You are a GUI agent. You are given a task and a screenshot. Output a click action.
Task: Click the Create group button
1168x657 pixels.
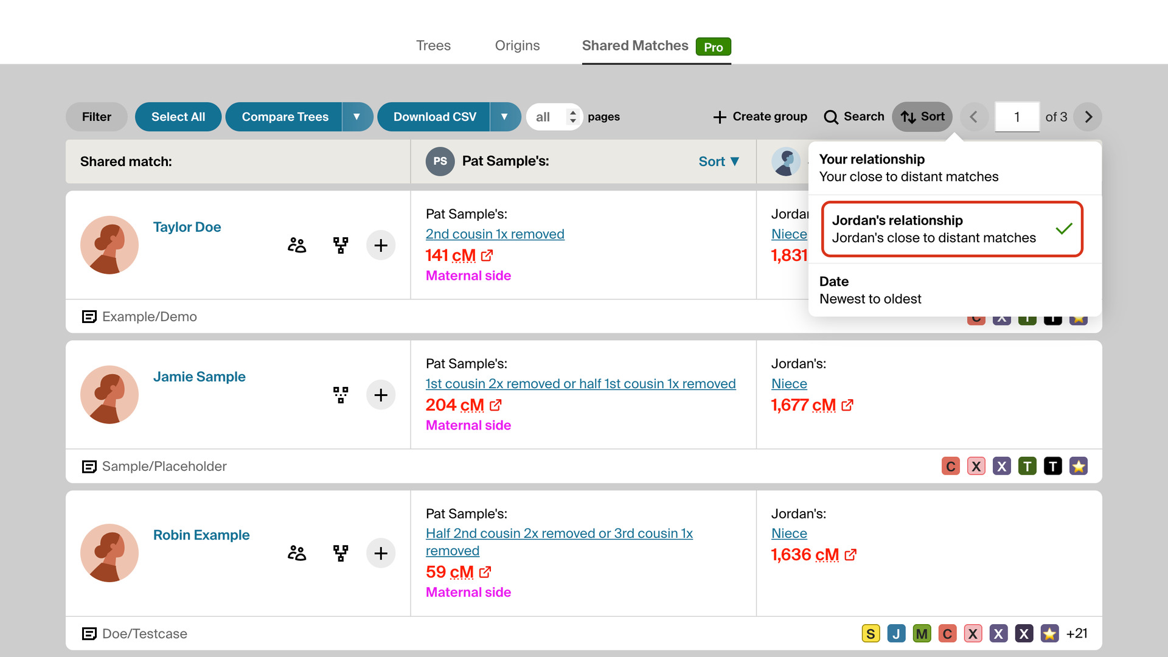(760, 117)
